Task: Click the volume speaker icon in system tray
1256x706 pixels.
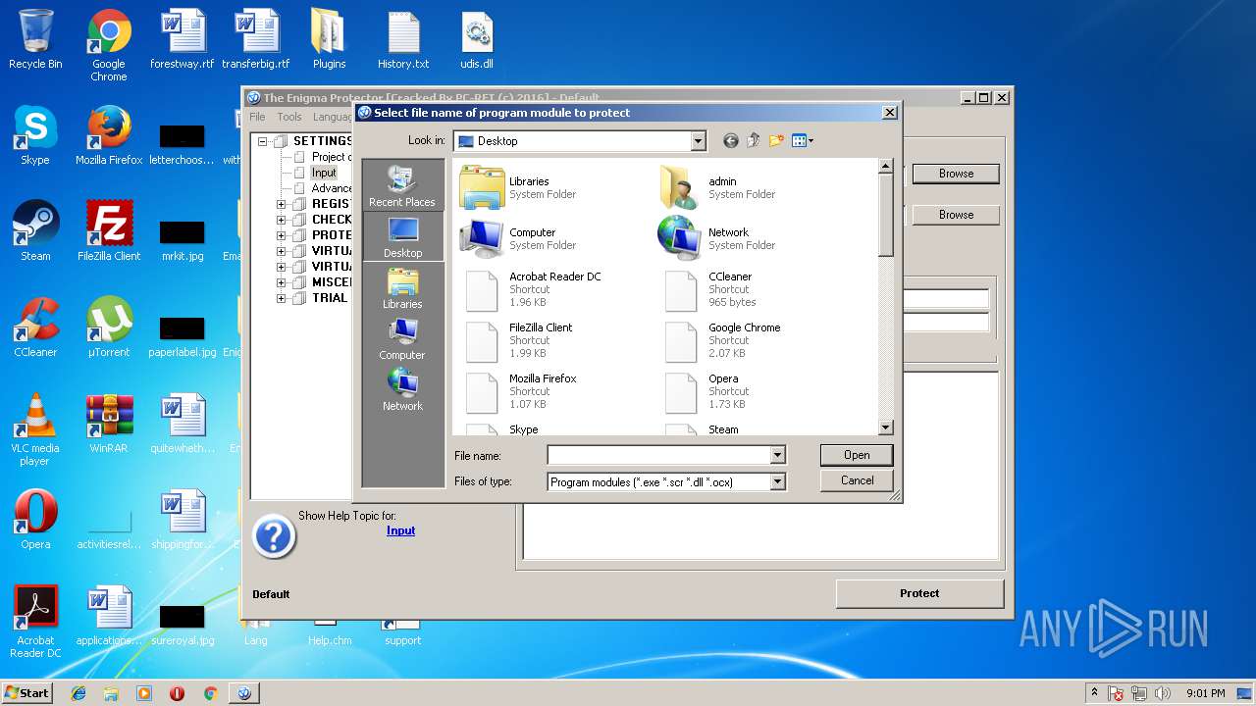Action: [1163, 693]
